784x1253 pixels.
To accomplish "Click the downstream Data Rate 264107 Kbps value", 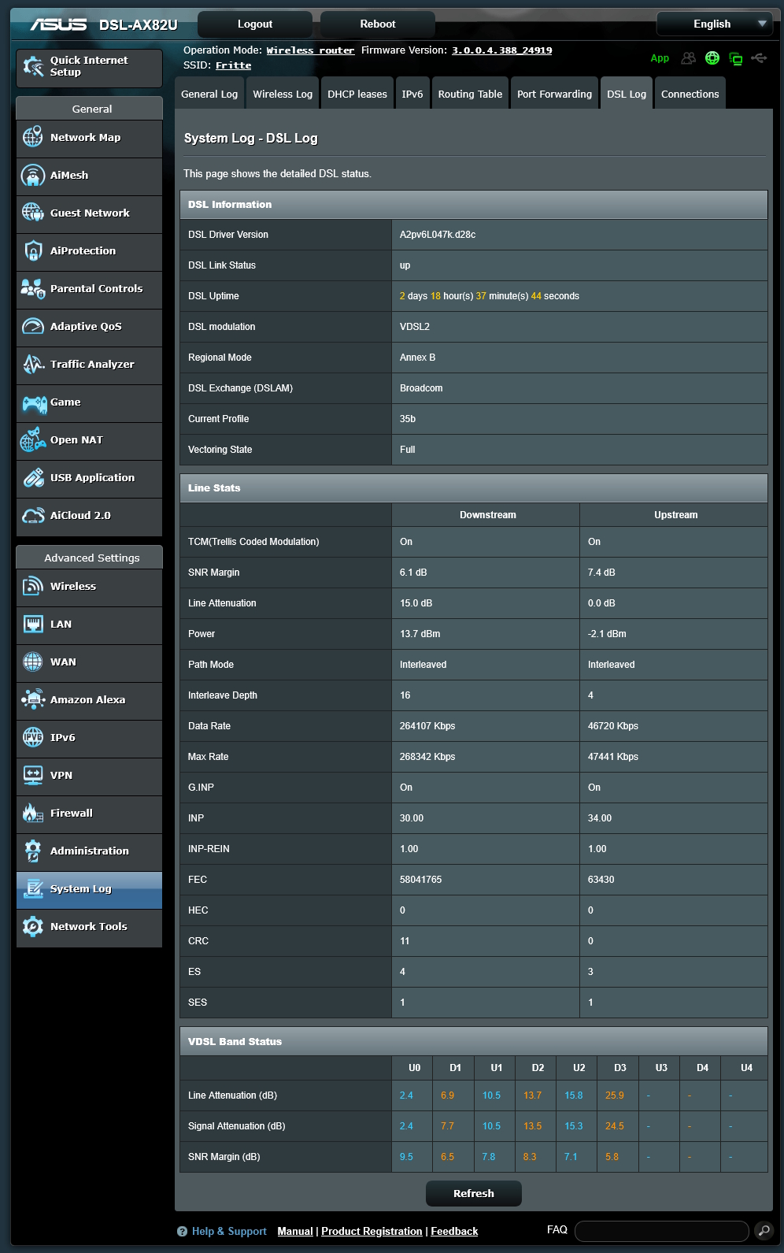I will point(427,726).
